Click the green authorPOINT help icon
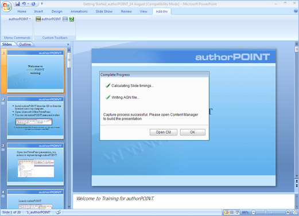 click(x=72, y=19)
